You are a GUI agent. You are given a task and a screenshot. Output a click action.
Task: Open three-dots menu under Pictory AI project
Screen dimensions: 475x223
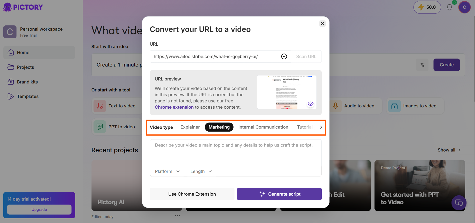pos(177,216)
